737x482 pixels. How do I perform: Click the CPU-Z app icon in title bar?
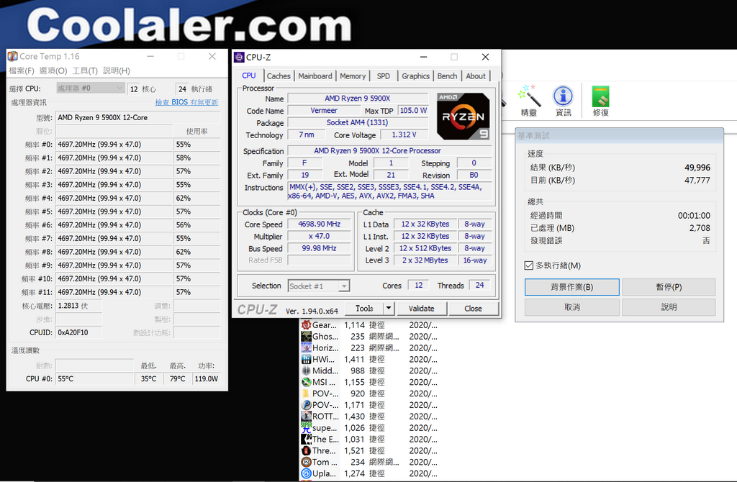pos(239,58)
